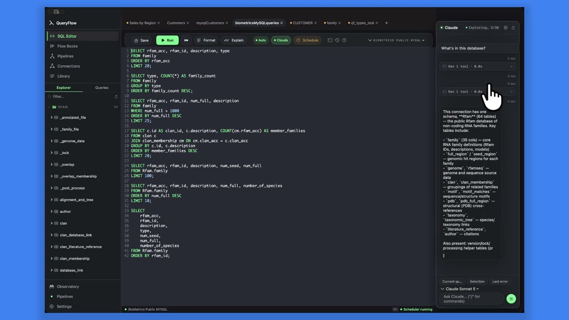Add a new query tab with plus

(386, 23)
